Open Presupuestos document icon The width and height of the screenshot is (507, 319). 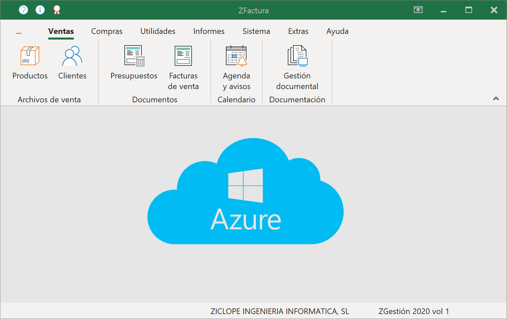tap(134, 56)
